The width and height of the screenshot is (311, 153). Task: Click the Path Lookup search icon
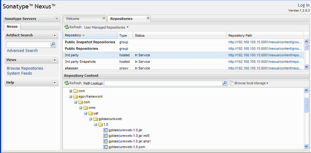(225, 83)
